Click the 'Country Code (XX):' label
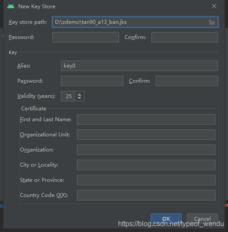The image size is (228, 232). coord(44,195)
